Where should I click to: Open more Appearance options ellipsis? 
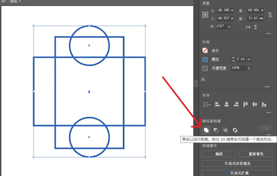267,87
